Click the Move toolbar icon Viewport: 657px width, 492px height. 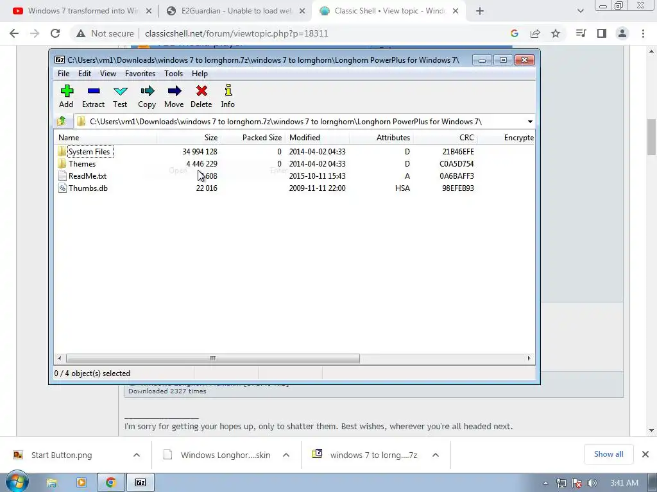coord(175,91)
